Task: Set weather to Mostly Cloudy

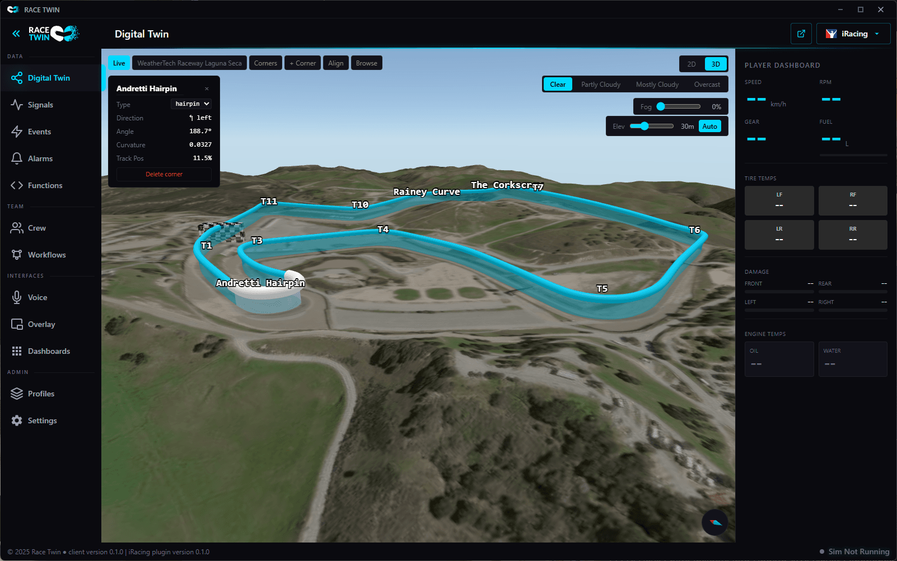Action: 657,85
